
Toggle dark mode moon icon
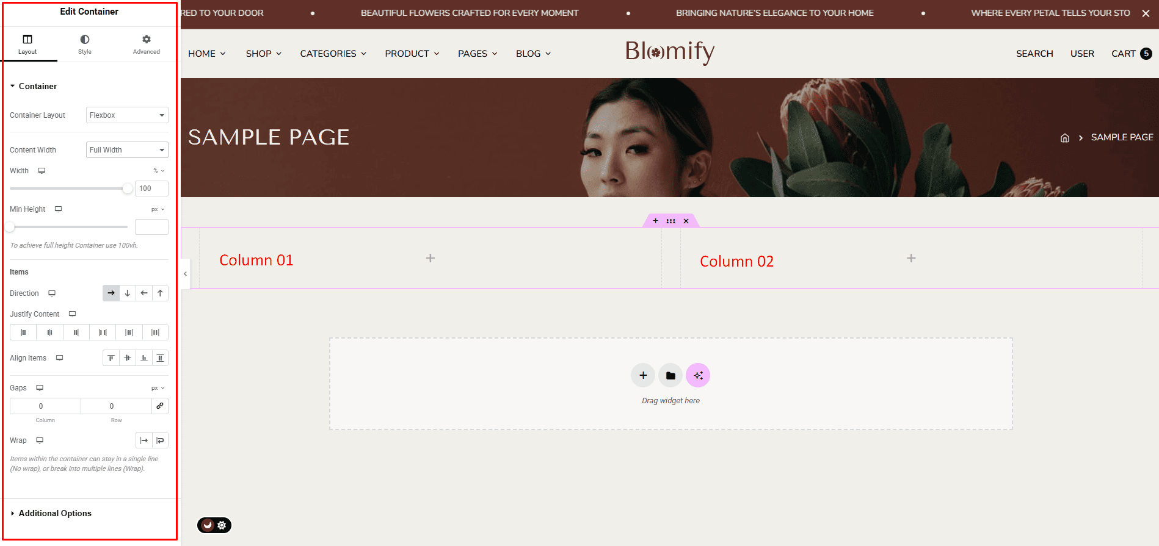(x=208, y=525)
